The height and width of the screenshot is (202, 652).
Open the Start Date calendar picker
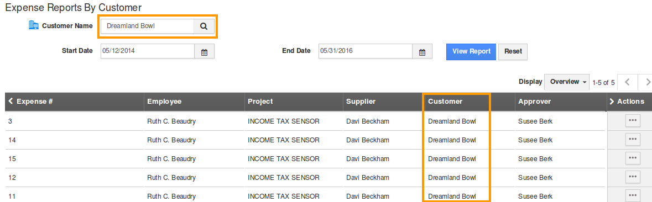(204, 52)
